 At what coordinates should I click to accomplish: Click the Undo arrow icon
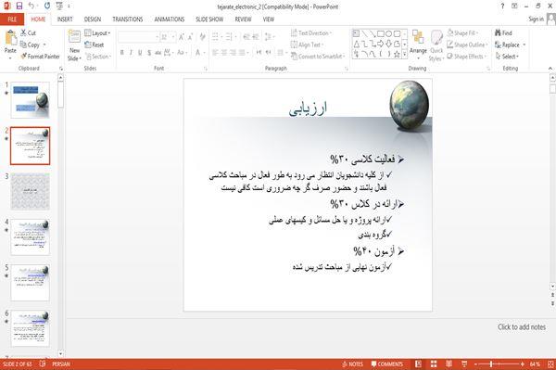tap(32, 6)
